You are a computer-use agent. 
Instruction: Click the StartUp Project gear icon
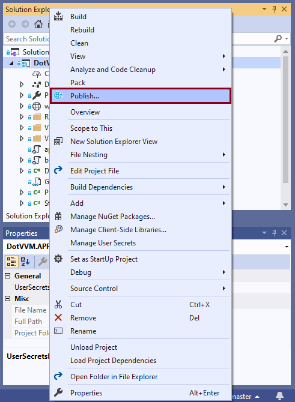coord(58,259)
